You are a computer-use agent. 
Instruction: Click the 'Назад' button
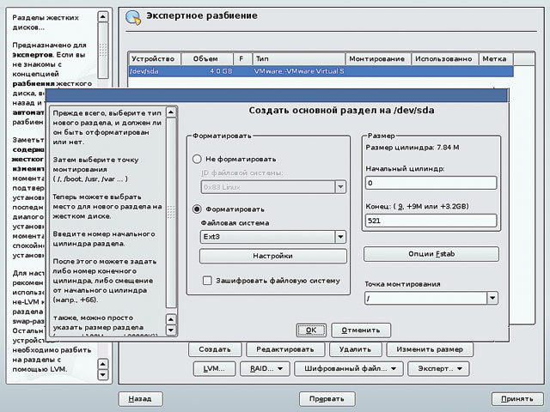pos(140,398)
